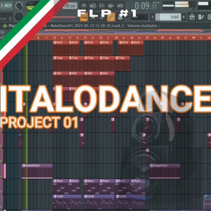Viewport: 211px width, 211px height.
Task: Open menu icon of Bass clip at bar 21
Action: (x=85, y=181)
